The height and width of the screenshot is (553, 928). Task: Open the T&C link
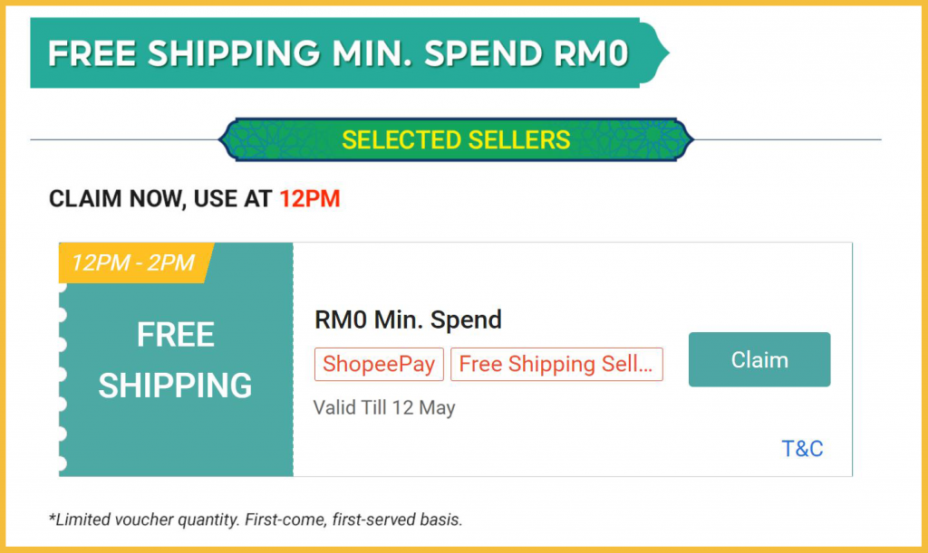[802, 449]
